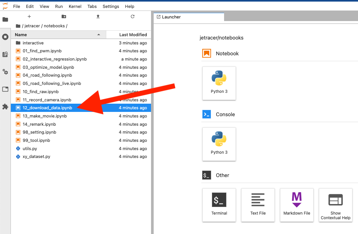This screenshot has width=358, height=234.
Task: Select 04_road_following.ipynb file
Action: coord(81,75)
